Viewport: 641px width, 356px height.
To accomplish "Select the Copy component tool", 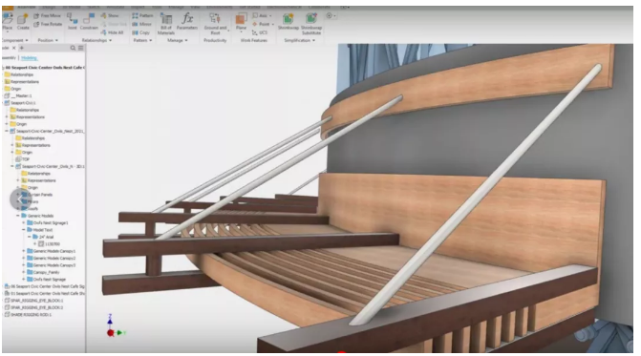I will (x=141, y=32).
